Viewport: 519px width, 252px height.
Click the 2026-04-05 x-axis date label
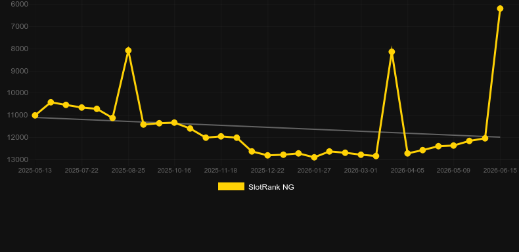pyautogui.click(x=407, y=171)
